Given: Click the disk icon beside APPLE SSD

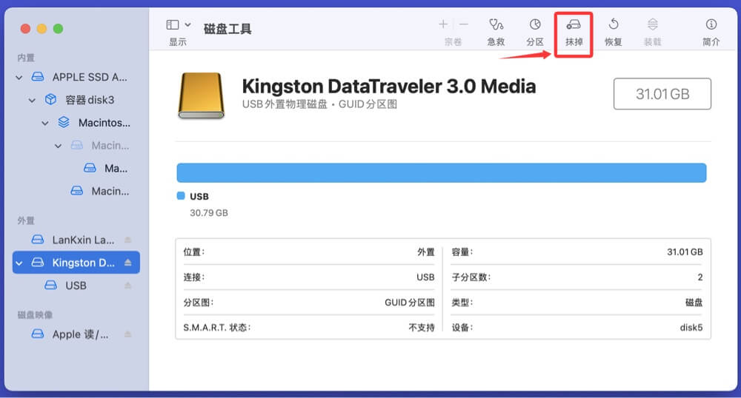Looking at the screenshot, I should click(x=37, y=77).
